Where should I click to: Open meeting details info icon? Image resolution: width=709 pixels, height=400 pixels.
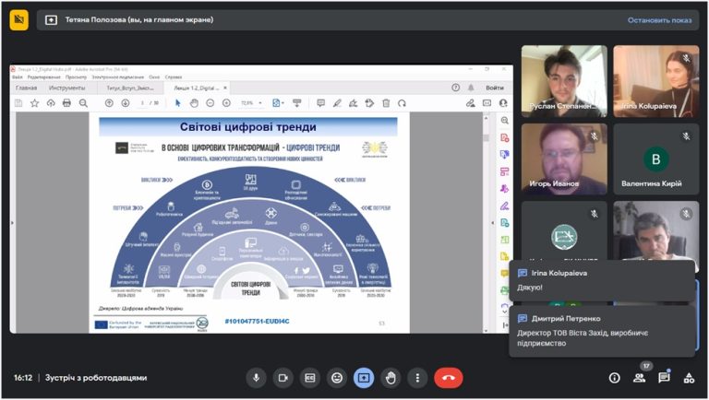pos(614,378)
